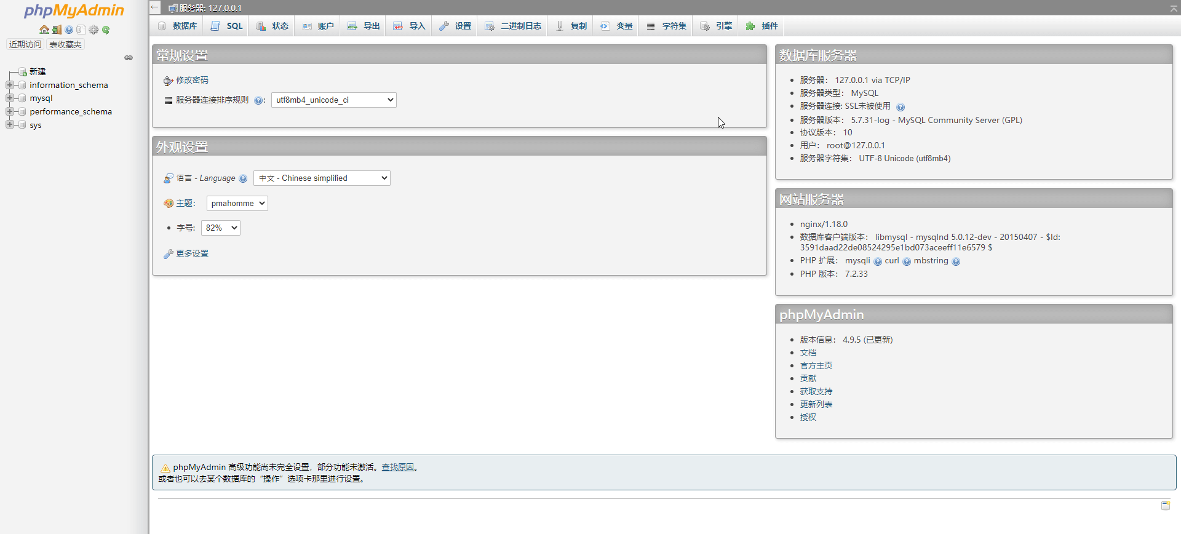Click the 近期访问 button
1181x534 pixels.
25,44
